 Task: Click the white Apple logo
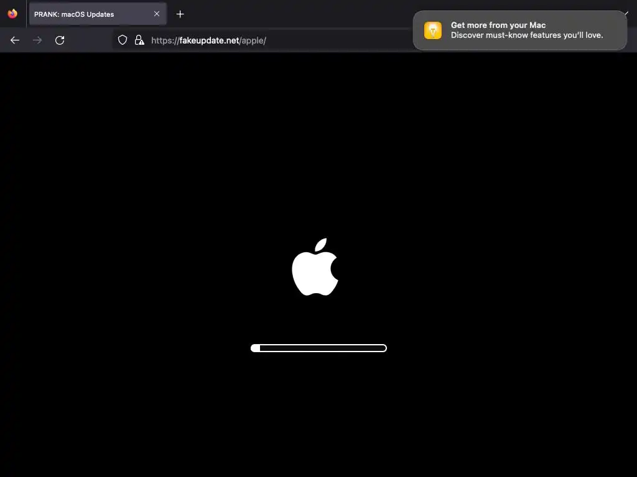click(x=315, y=267)
